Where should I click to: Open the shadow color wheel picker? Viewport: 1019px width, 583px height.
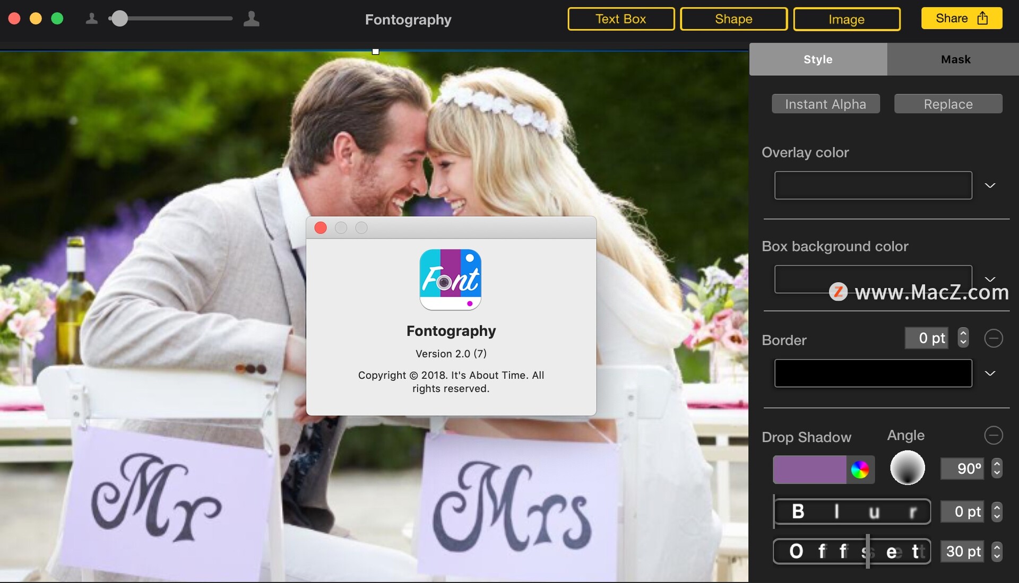pyautogui.click(x=860, y=469)
